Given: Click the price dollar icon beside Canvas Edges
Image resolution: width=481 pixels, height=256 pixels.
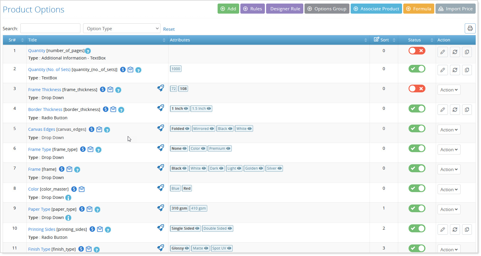Looking at the screenshot, I should click(92, 129).
